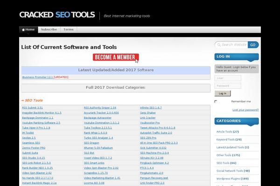Open Yoast Video SEO 1.7.2 link
Image resolution: width=280 pixels, height=186 pixels.
(x=98, y=158)
